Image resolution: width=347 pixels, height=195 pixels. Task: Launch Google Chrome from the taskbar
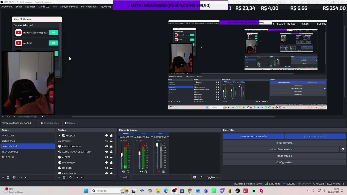click(190, 191)
